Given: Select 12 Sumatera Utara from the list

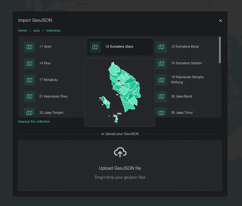Looking at the screenshot, I should coord(120,47).
